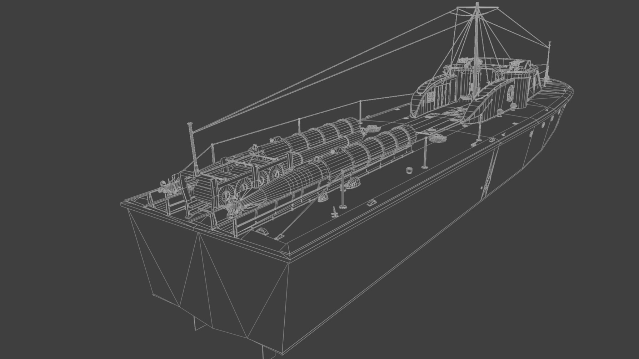The height and width of the screenshot is (359, 639).
Task: Select the bridge superstructure near the bow
Action: [475, 91]
